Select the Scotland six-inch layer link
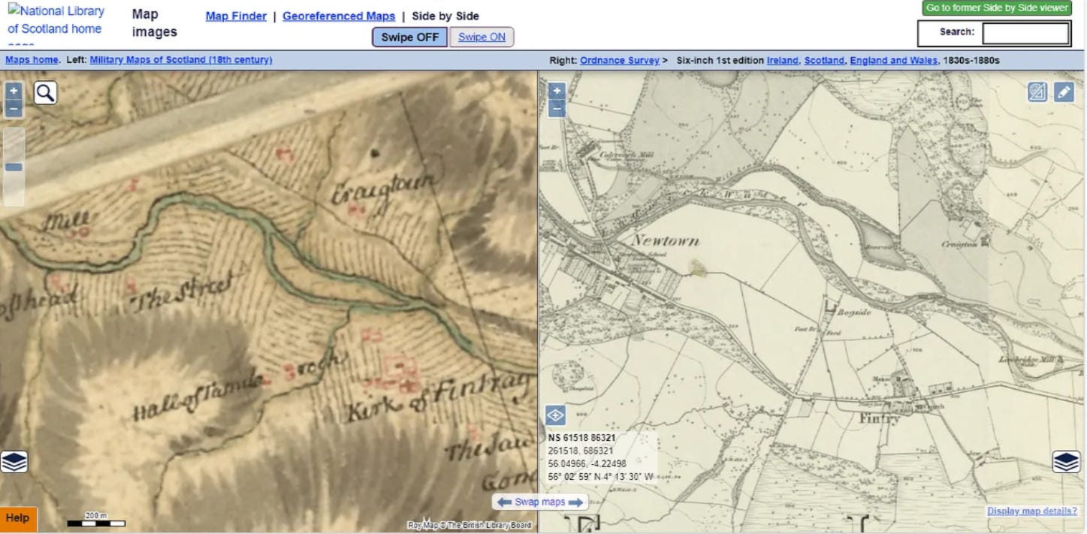 pyautogui.click(x=824, y=60)
